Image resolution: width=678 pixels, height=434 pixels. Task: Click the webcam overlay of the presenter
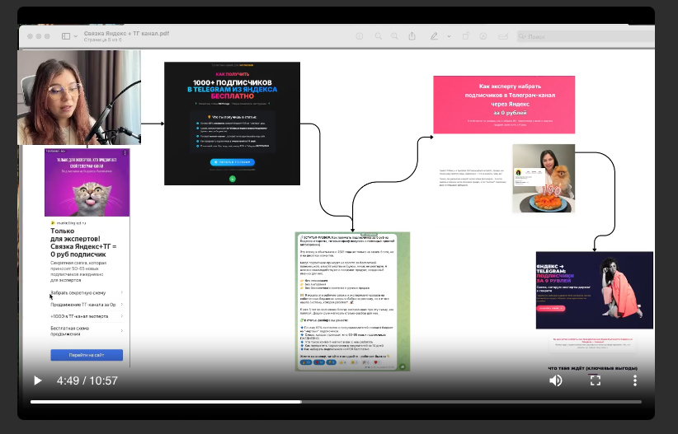click(79, 98)
